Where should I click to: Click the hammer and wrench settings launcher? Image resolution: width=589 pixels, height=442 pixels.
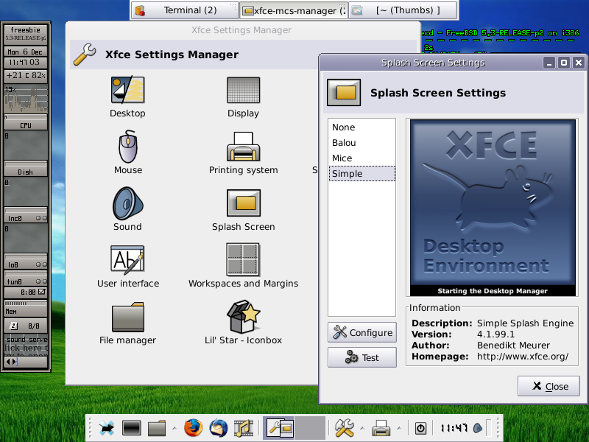point(345,428)
